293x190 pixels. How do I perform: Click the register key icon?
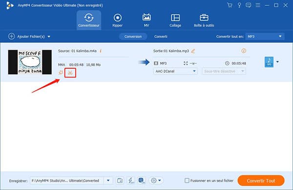tap(239, 5)
